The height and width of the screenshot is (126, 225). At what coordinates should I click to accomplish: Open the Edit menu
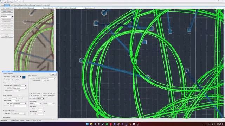[x=5, y=3]
